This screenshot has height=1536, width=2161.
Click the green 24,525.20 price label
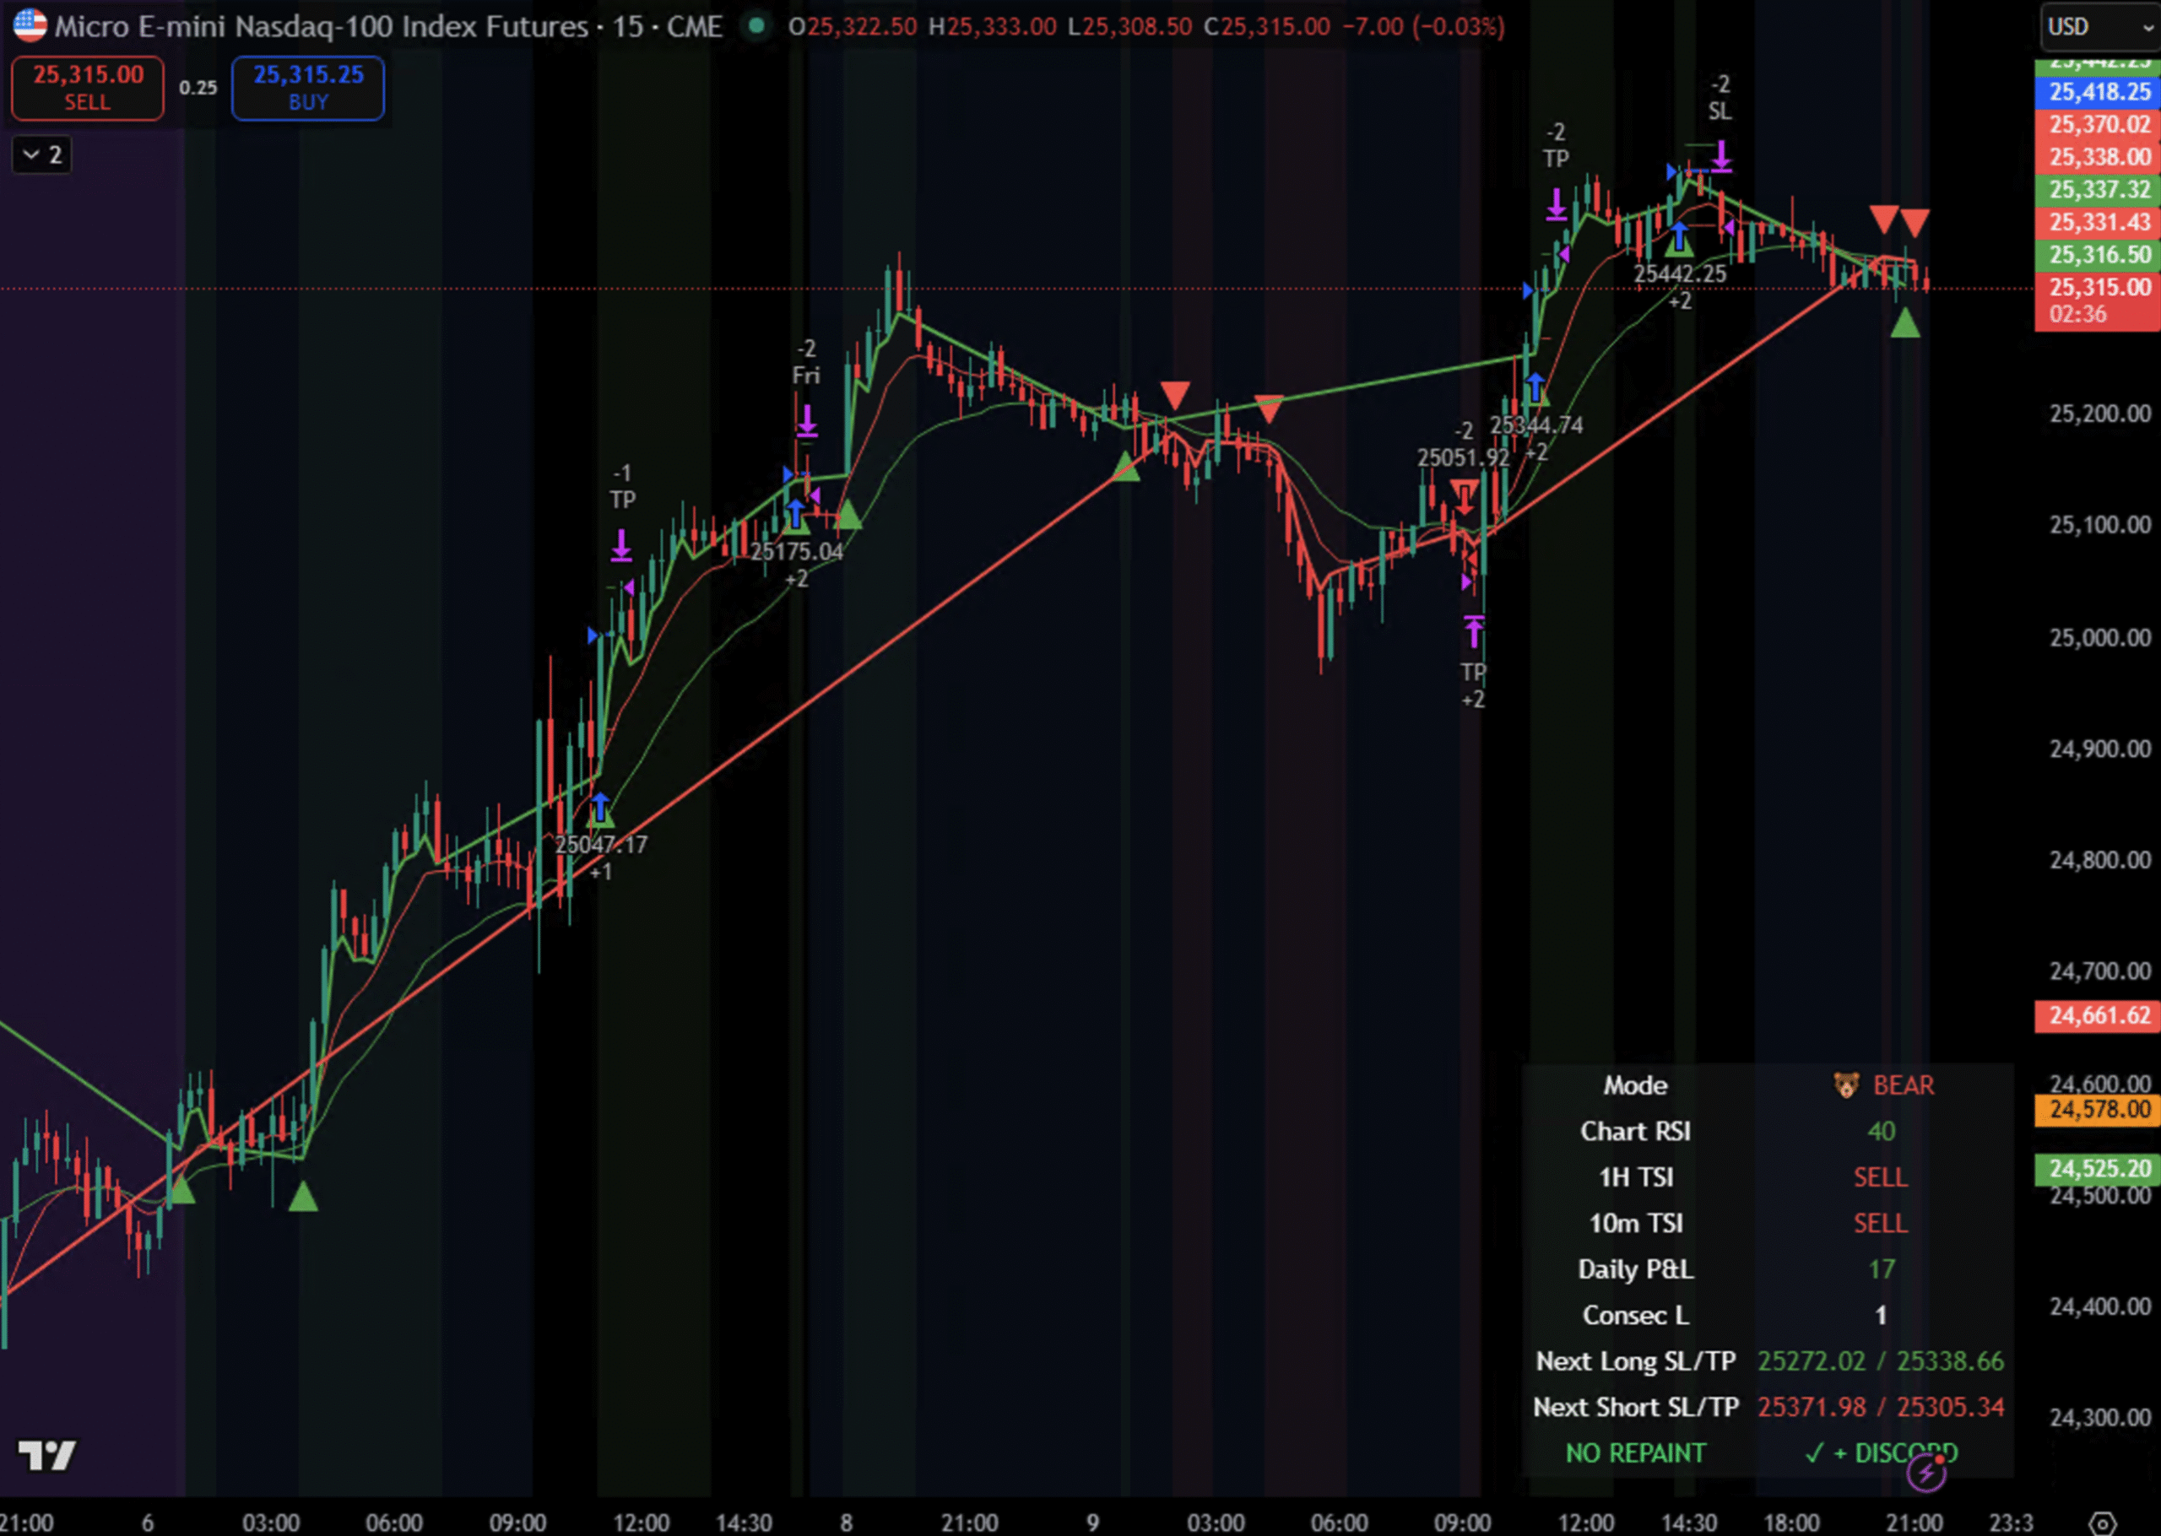[x=2099, y=1168]
